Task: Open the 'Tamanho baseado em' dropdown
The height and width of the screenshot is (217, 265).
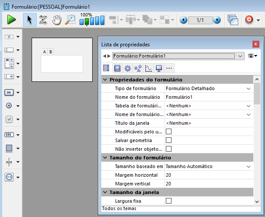Action: tap(249, 166)
